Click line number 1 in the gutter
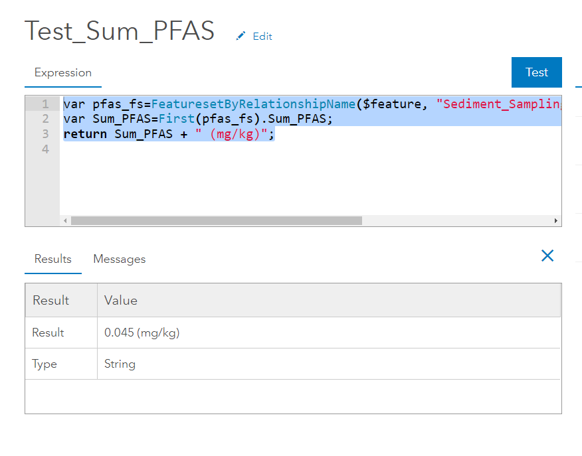582x456 pixels. (45, 104)
